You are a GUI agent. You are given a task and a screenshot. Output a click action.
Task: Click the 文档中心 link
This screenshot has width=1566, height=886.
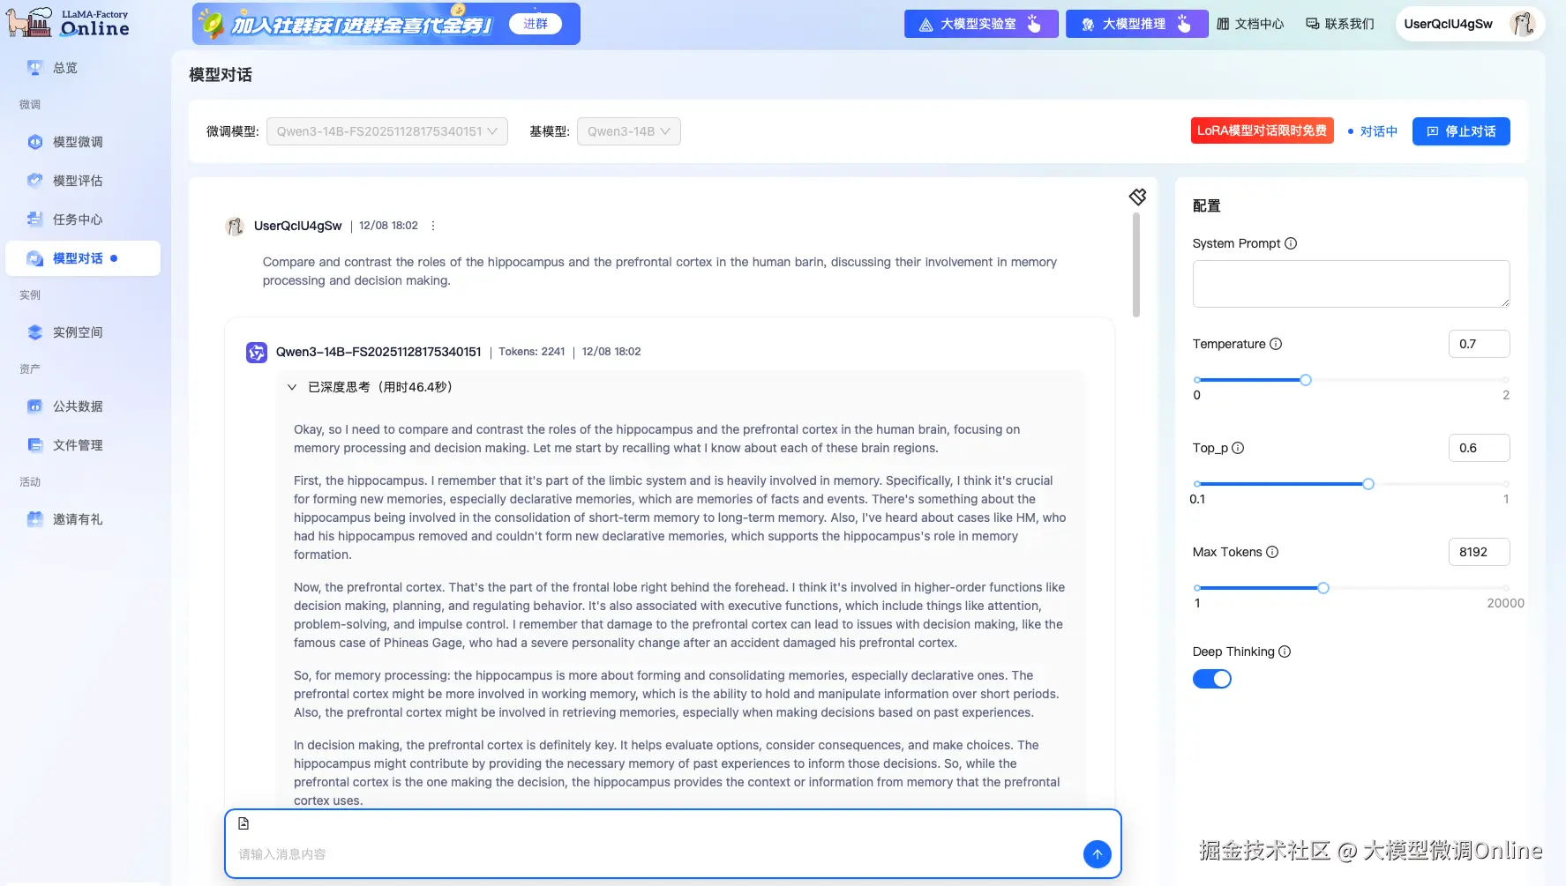point(1250,24)
